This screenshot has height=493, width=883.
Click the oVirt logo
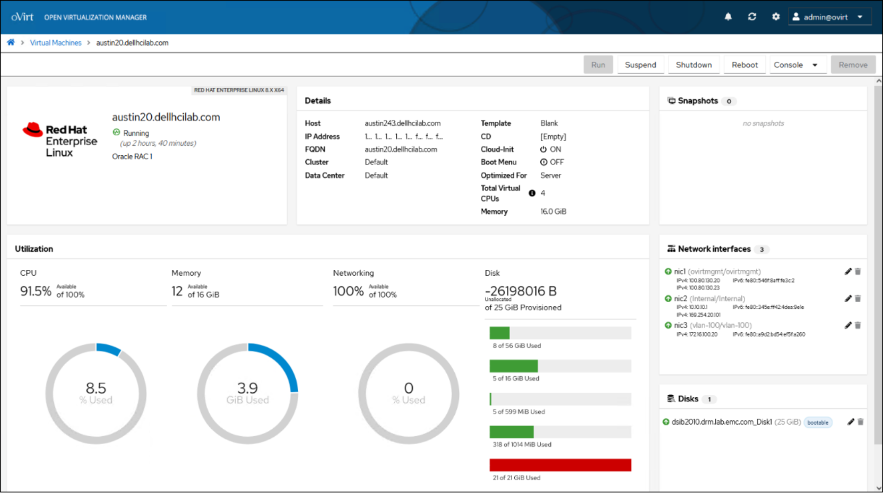(22, 17)
